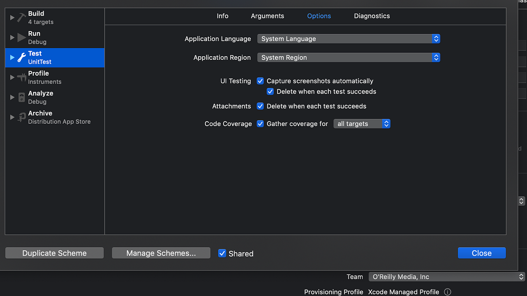Image resolution: width=527 pixels, height=296 pixels.
Task: Toggle the Shared scheme checkbox
Action: (222, 253)
